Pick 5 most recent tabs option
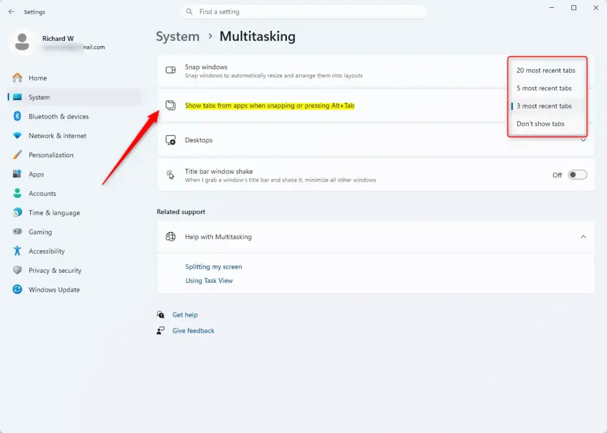Viewport: 607px width, 433px height. [544, 88]
